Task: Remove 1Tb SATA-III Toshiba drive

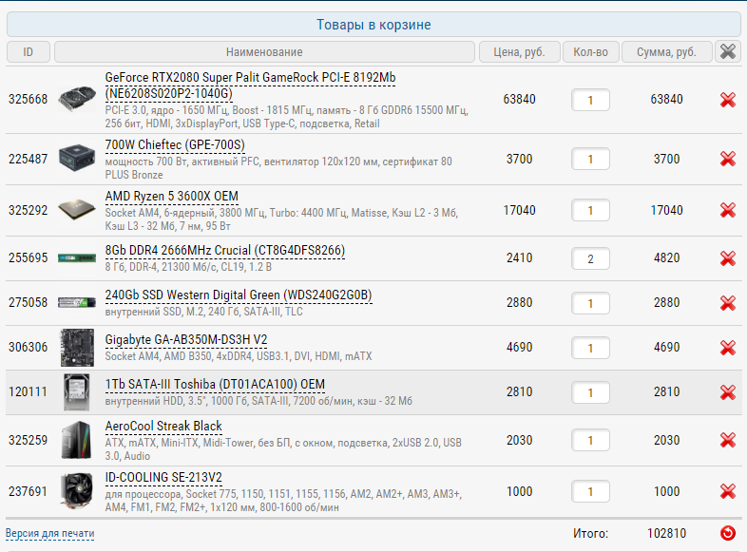Action: tap(727, 392)
